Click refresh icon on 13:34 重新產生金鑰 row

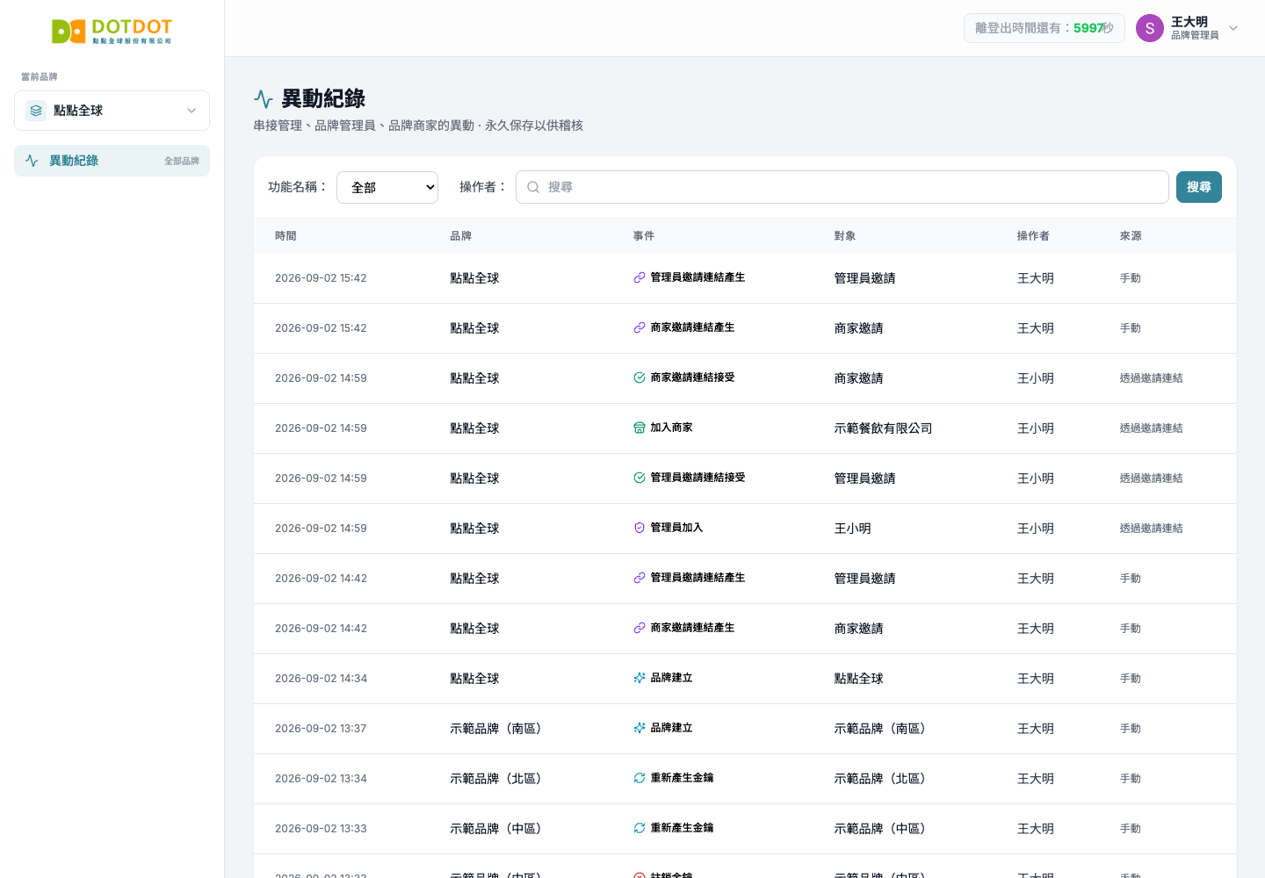[640, 778]
